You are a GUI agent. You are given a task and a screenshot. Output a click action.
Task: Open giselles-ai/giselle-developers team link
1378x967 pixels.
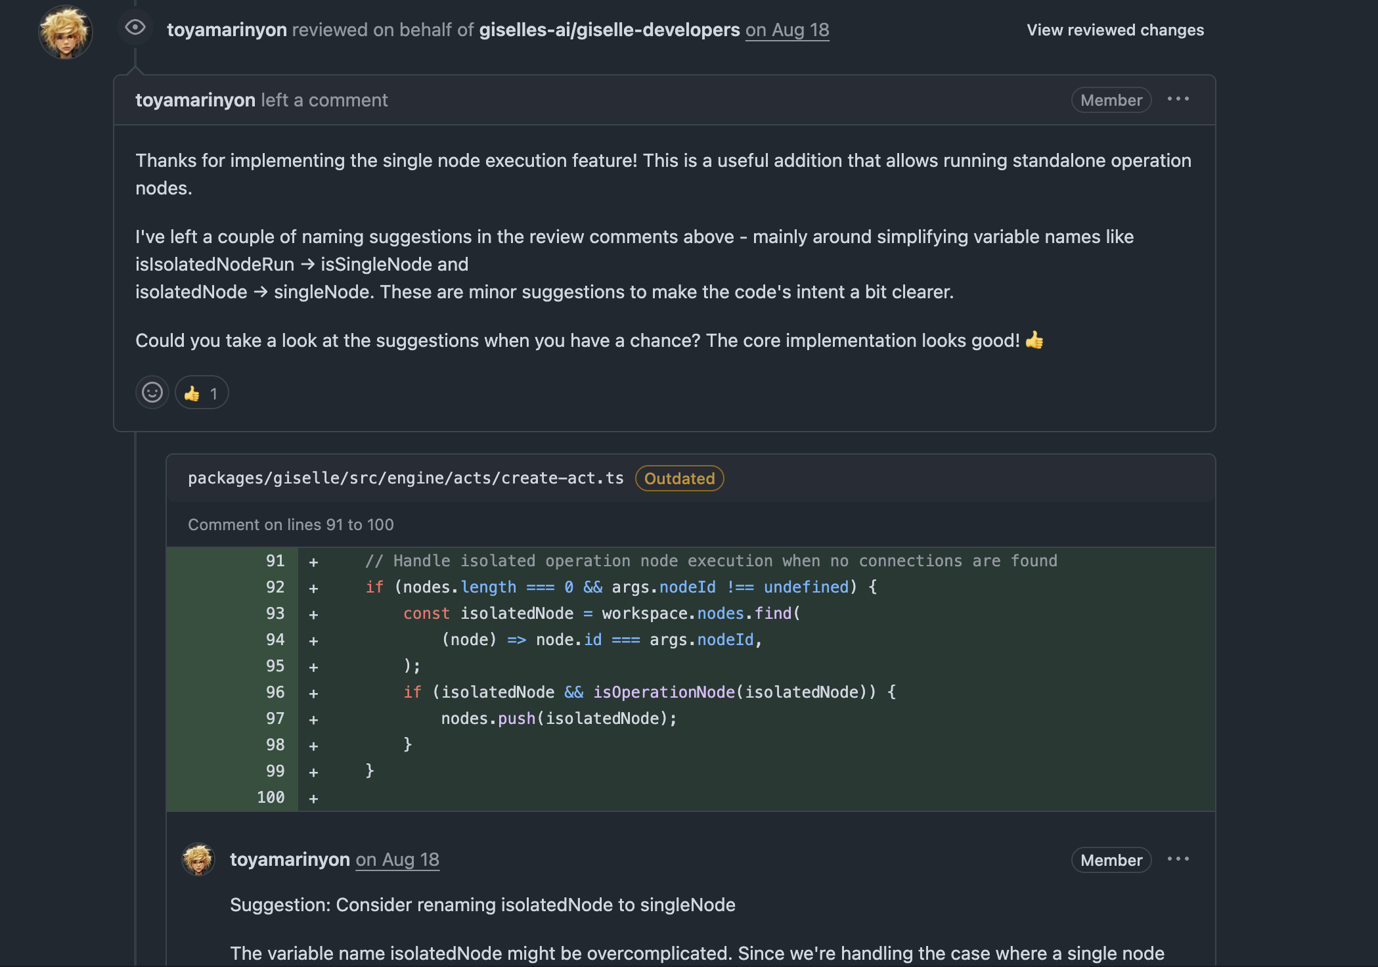point(609,30)
